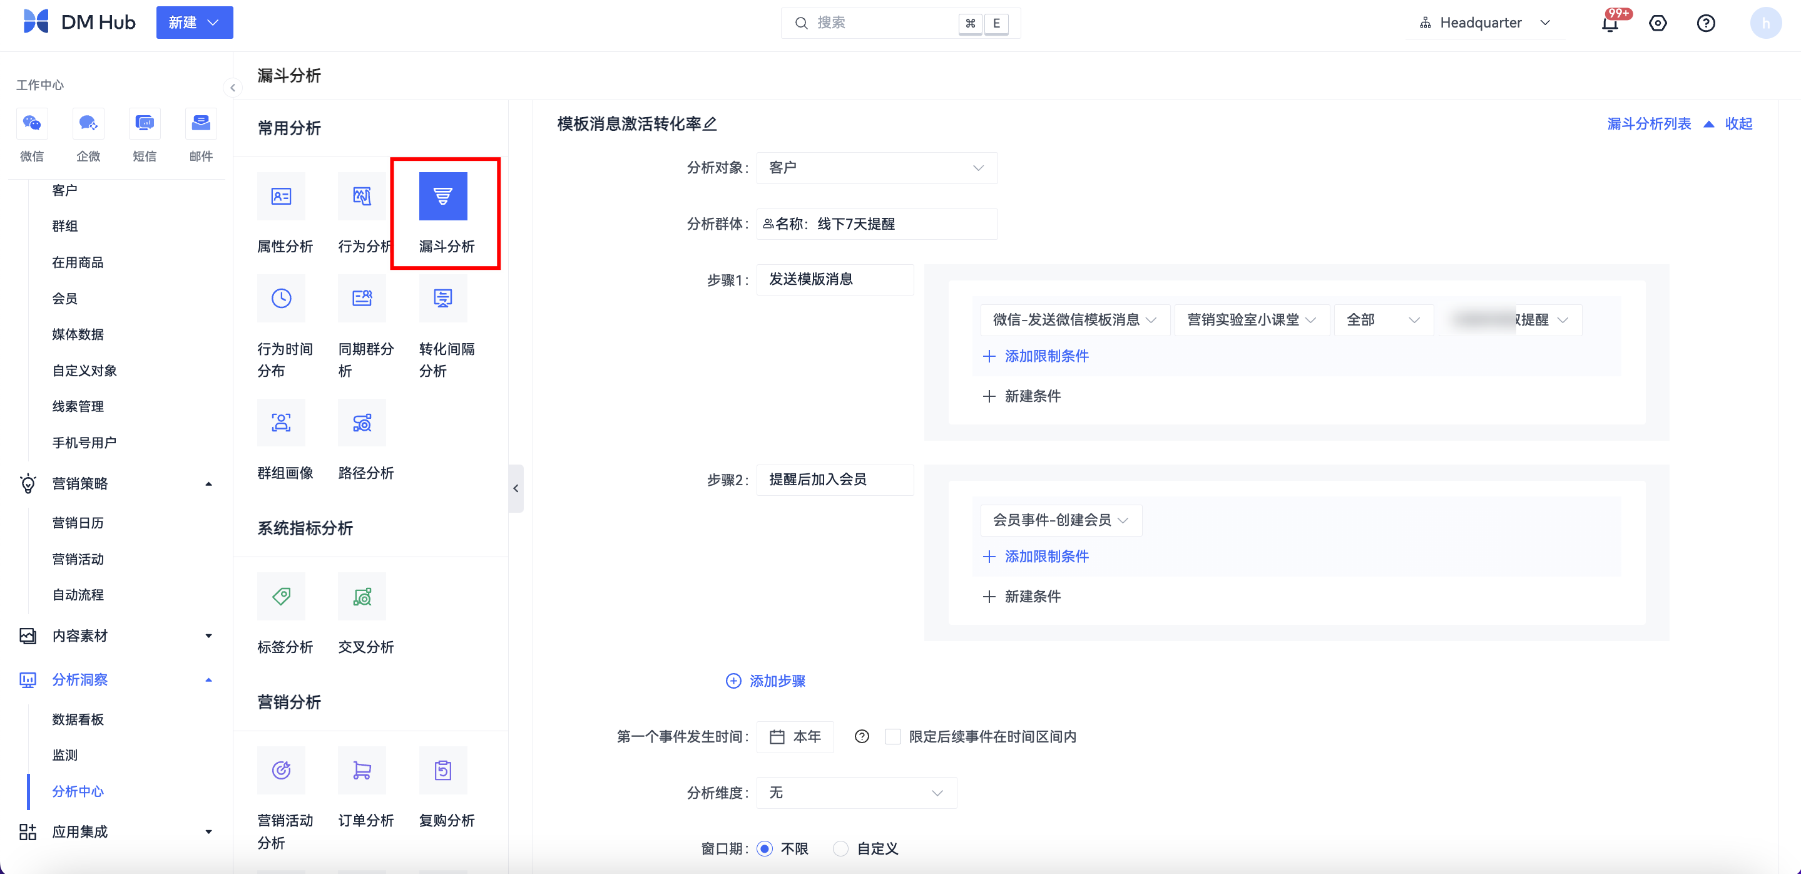
Task: Click the DM Hub logo
Action: click(x=79, y=22)
